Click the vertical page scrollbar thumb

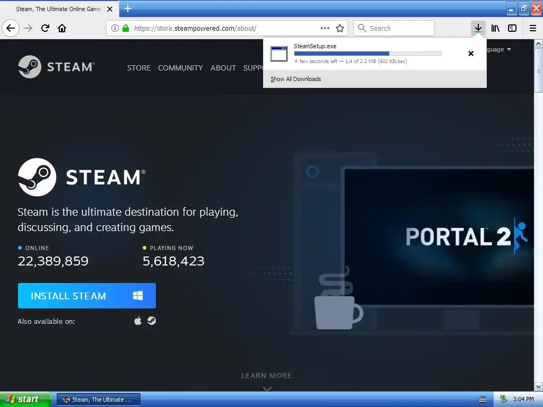pyautogui.click(x=539, y=70)
